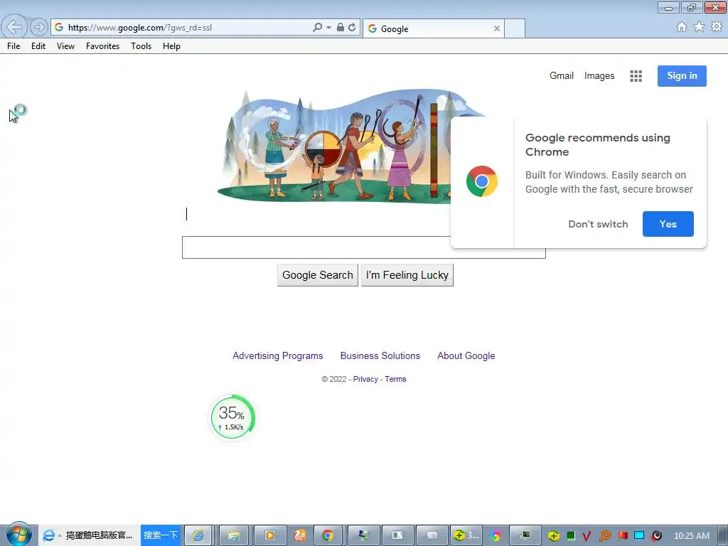Open About Google link
The width and height of the screenshot is (728, 546).
point(466,355)
